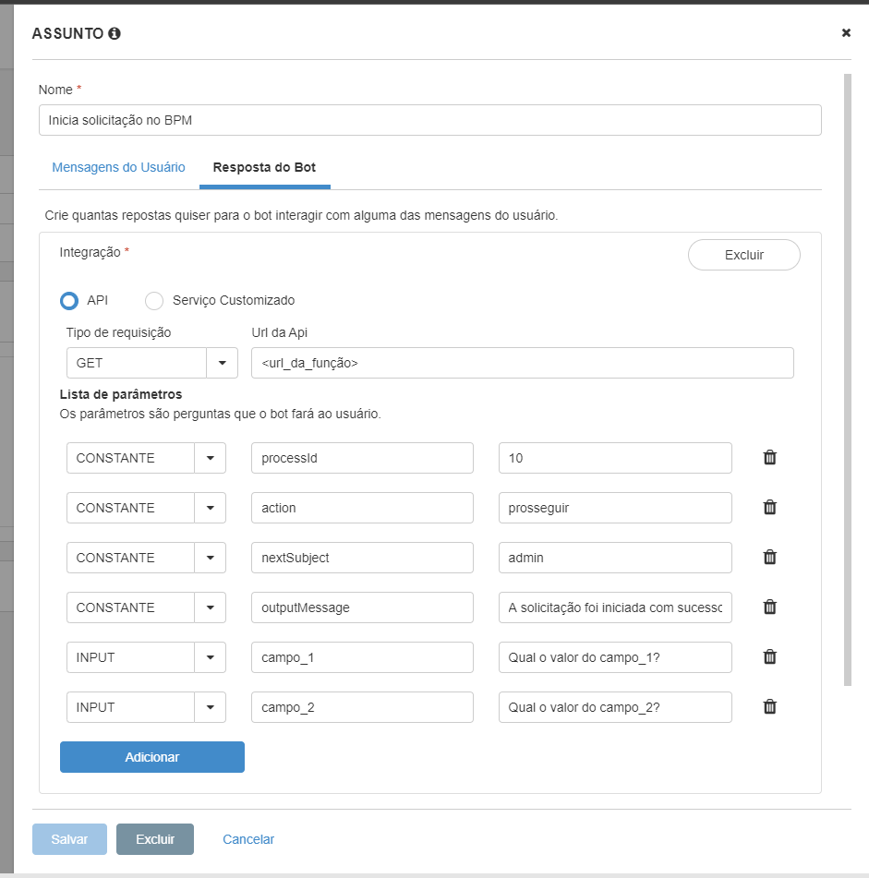Delete the outputMessage parameter row
This screenshot has width=869, height=878.
click(769, 607)
